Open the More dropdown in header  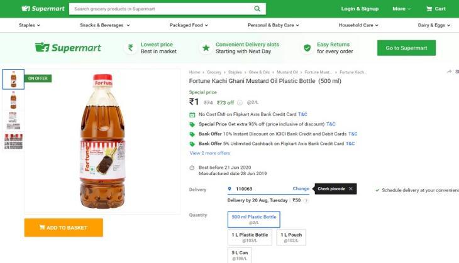(x=401, y=9)
